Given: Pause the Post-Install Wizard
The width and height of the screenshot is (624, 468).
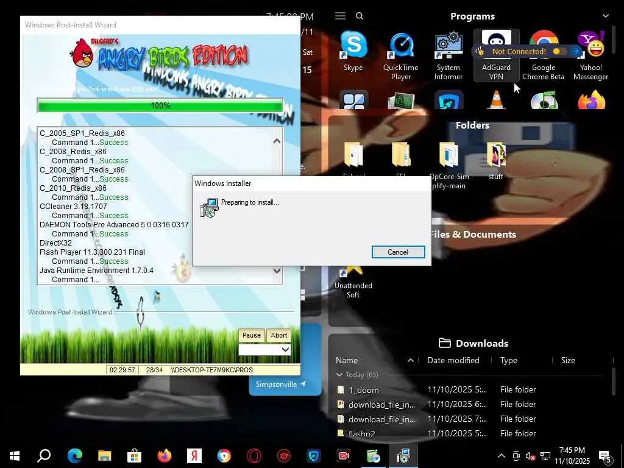Looking at the screenshot, I should pyautogui.click(x=252, y=335).
